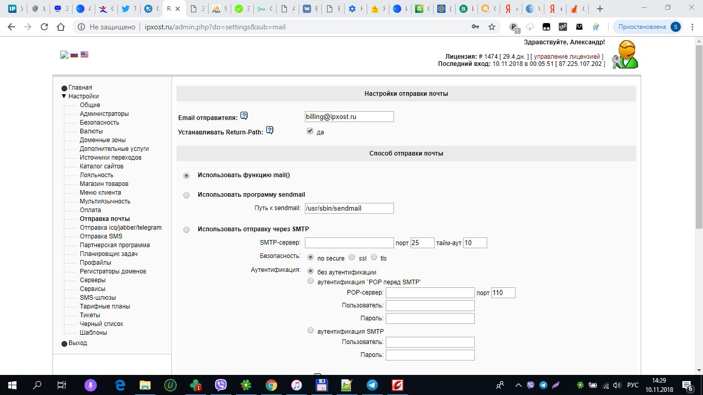Screen dimensions: 703x395
Task: Open Главная in the sidebar menu
Action: click(80, 88)
